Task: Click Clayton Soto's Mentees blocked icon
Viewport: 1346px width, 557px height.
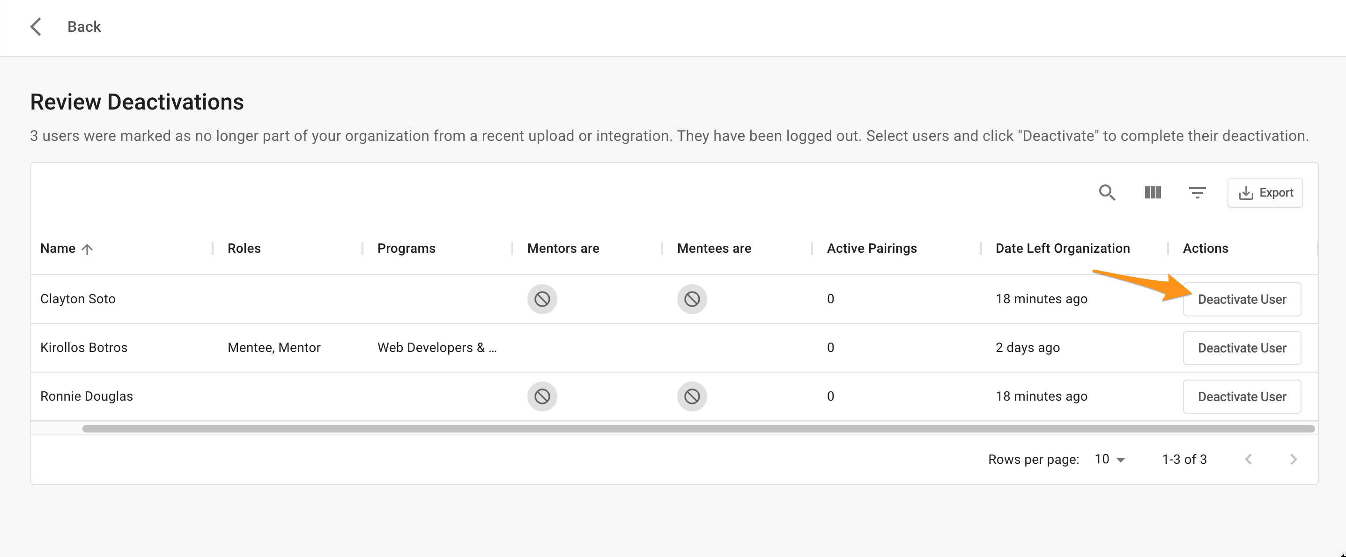Action: [x=692, y=299]
